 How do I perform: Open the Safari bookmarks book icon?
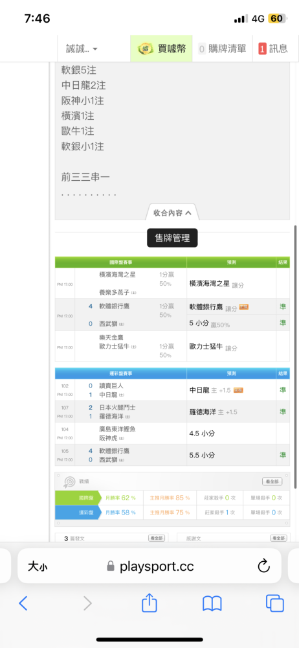pos(212,603)
